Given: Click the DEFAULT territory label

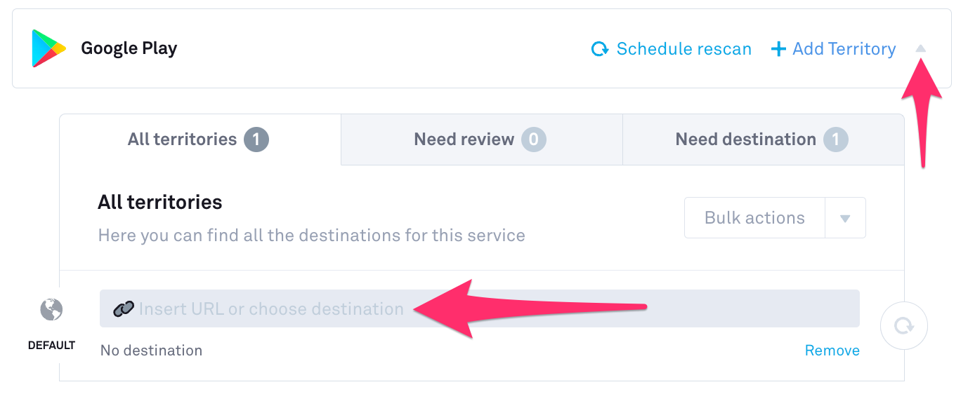Looking at the screenshot, I should 51,346.
